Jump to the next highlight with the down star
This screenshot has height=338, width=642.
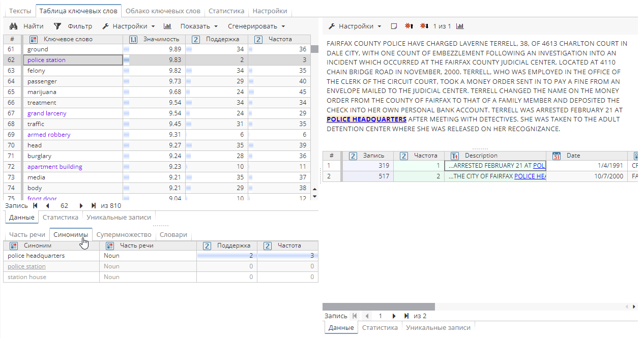click(424, 26)
